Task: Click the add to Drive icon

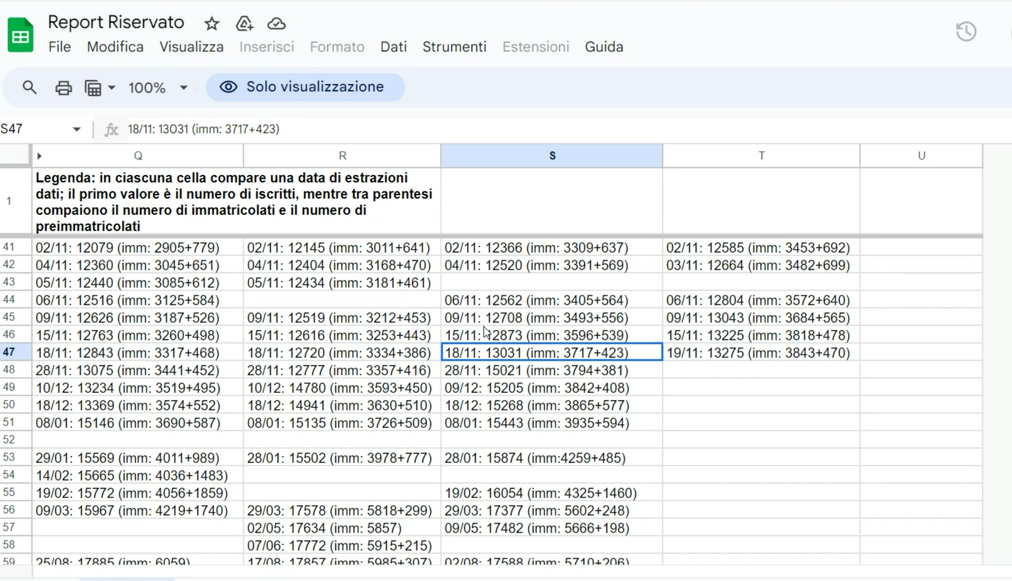Action: tap(244, 24)
